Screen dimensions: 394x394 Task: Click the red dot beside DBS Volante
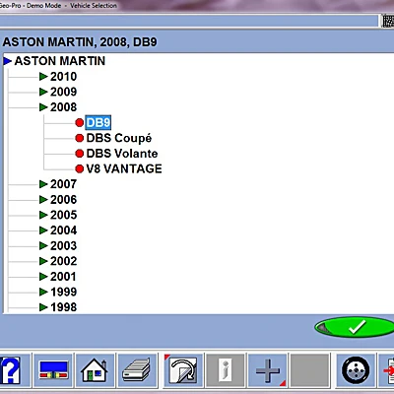pyautogui.click(x=79, y=154)
